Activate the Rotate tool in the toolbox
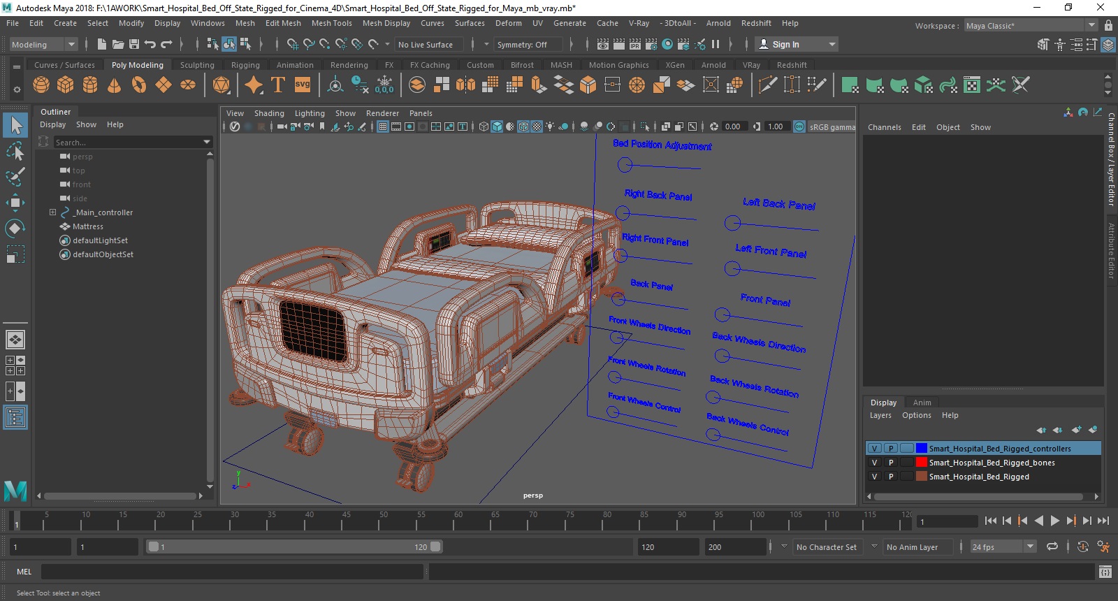 (x=15, y=229)
